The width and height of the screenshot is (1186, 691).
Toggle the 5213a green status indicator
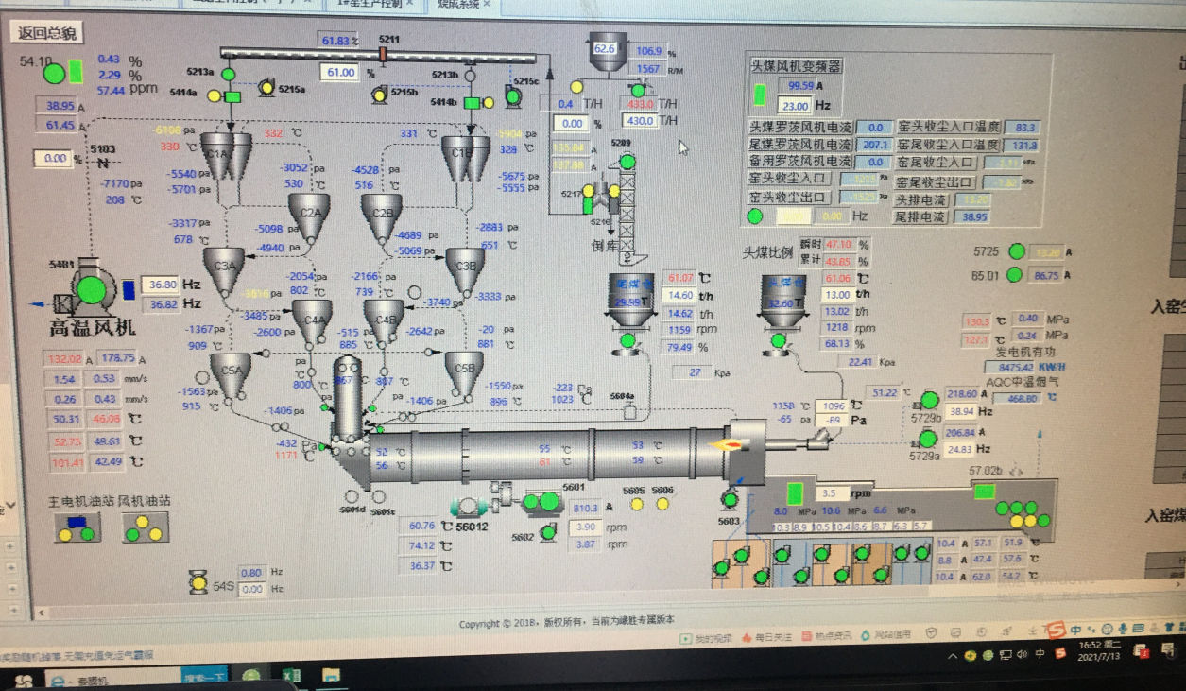[x=228, y=74]
